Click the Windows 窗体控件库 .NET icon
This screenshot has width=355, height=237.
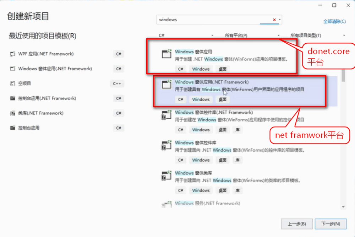pos(166,145)
